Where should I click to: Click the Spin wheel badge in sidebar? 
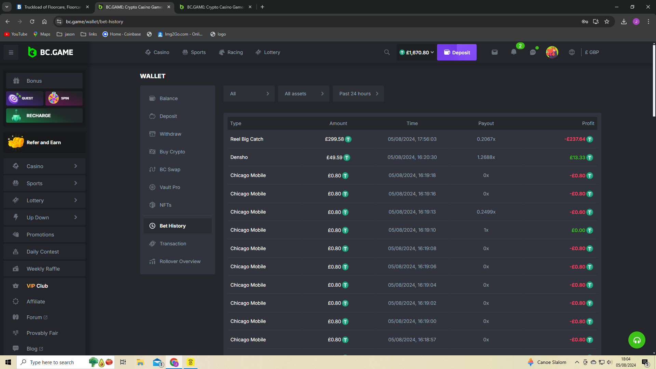coord(64,98)
